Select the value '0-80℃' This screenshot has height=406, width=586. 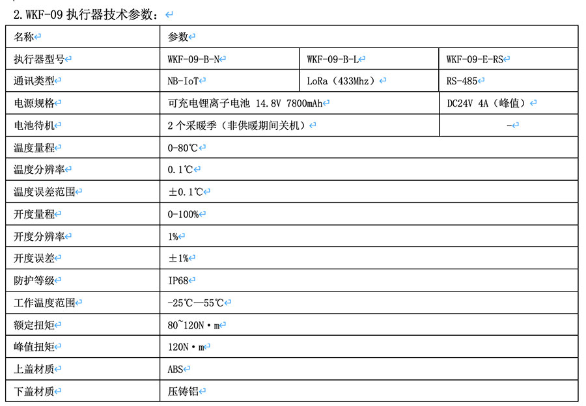(x=183, y=148)
